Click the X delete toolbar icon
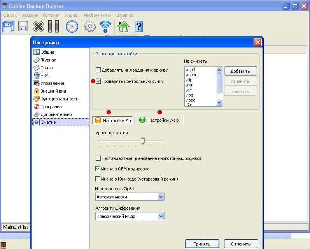Image resolution: width=310 pixels, height=249 pixels. point(39,26)
